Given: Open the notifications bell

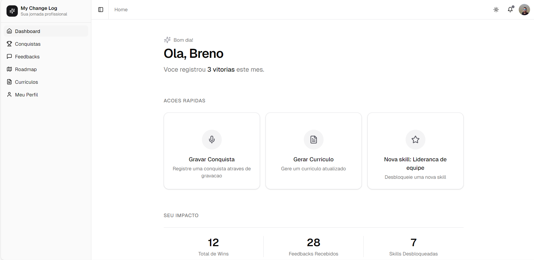Looking at the screenshot, I should [510, 9].
